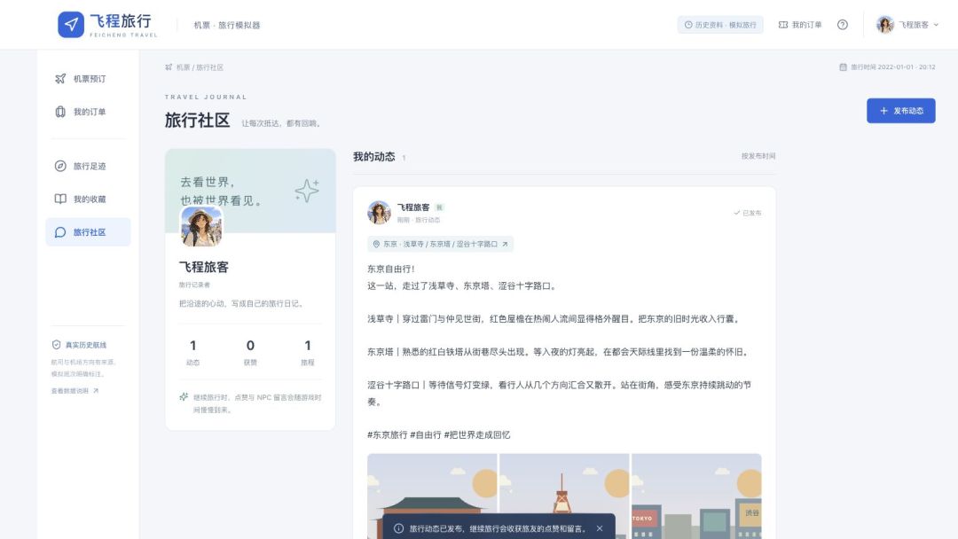The height and width of the screenshot is (539, 958).
Task: Click the profile card avatar photo
Action: [x=201, y=226]
